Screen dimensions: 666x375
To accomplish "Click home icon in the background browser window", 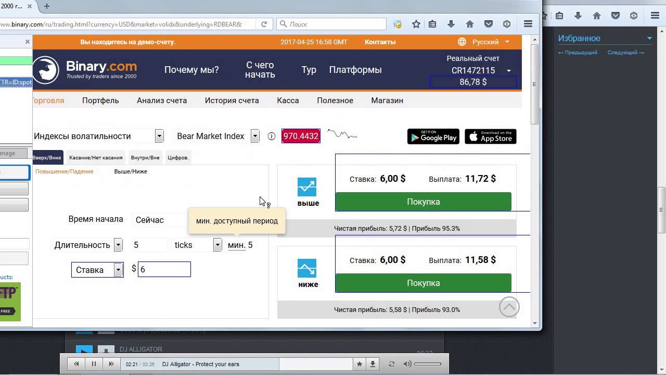I will click(x=597, y=16).
